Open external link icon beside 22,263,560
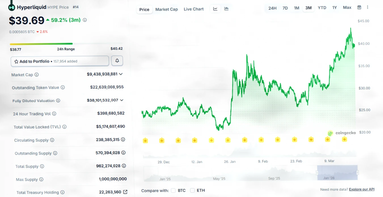The width and height of the screenshot is (383, 197). (125, 192)
